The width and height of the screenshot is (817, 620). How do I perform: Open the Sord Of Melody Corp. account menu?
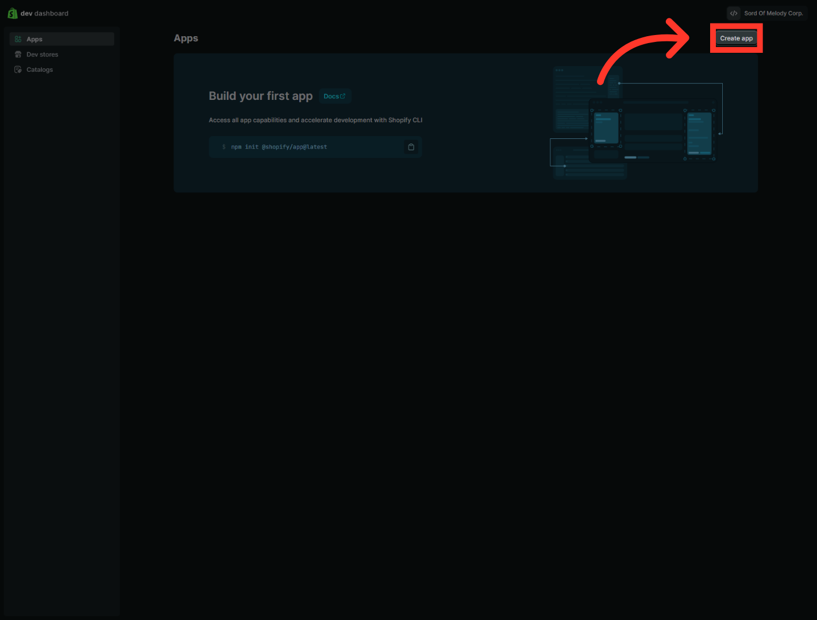tap(767, 13)
